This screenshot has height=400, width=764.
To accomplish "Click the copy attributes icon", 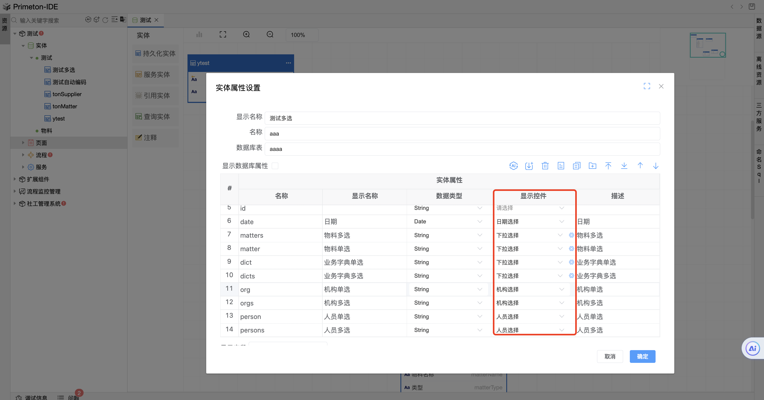I will coord(577,166).
